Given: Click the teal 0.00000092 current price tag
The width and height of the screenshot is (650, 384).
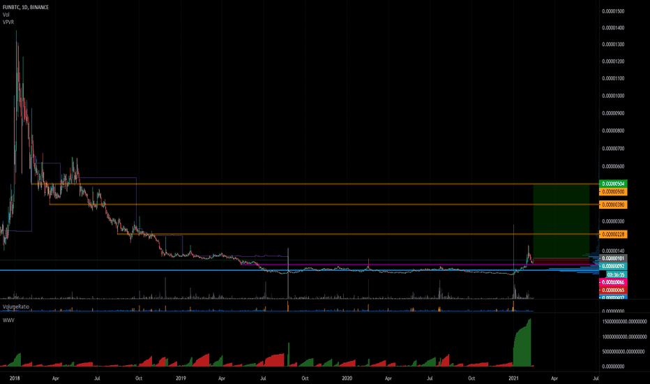Looking at the screenshot, I should 613,266.
